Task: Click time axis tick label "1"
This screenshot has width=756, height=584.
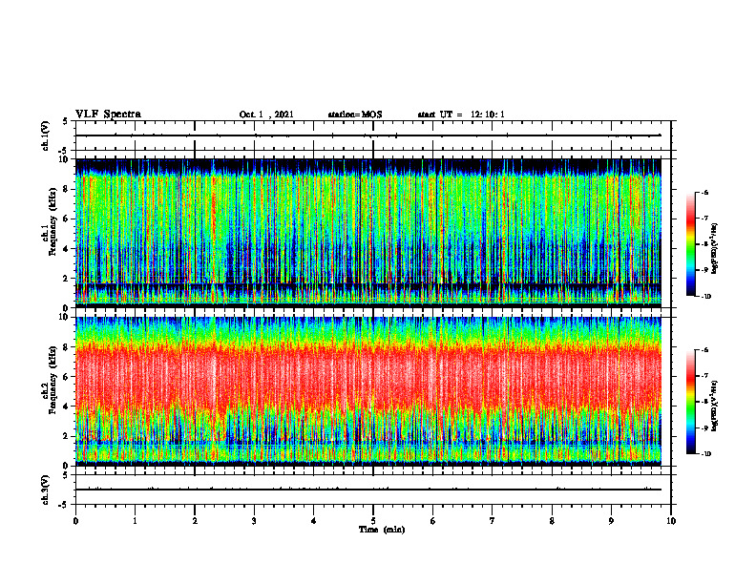Action: [x=135, y=521]
